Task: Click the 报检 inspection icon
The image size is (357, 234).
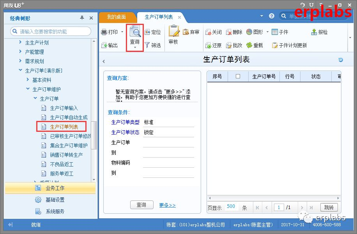Action: click(314, 32)
